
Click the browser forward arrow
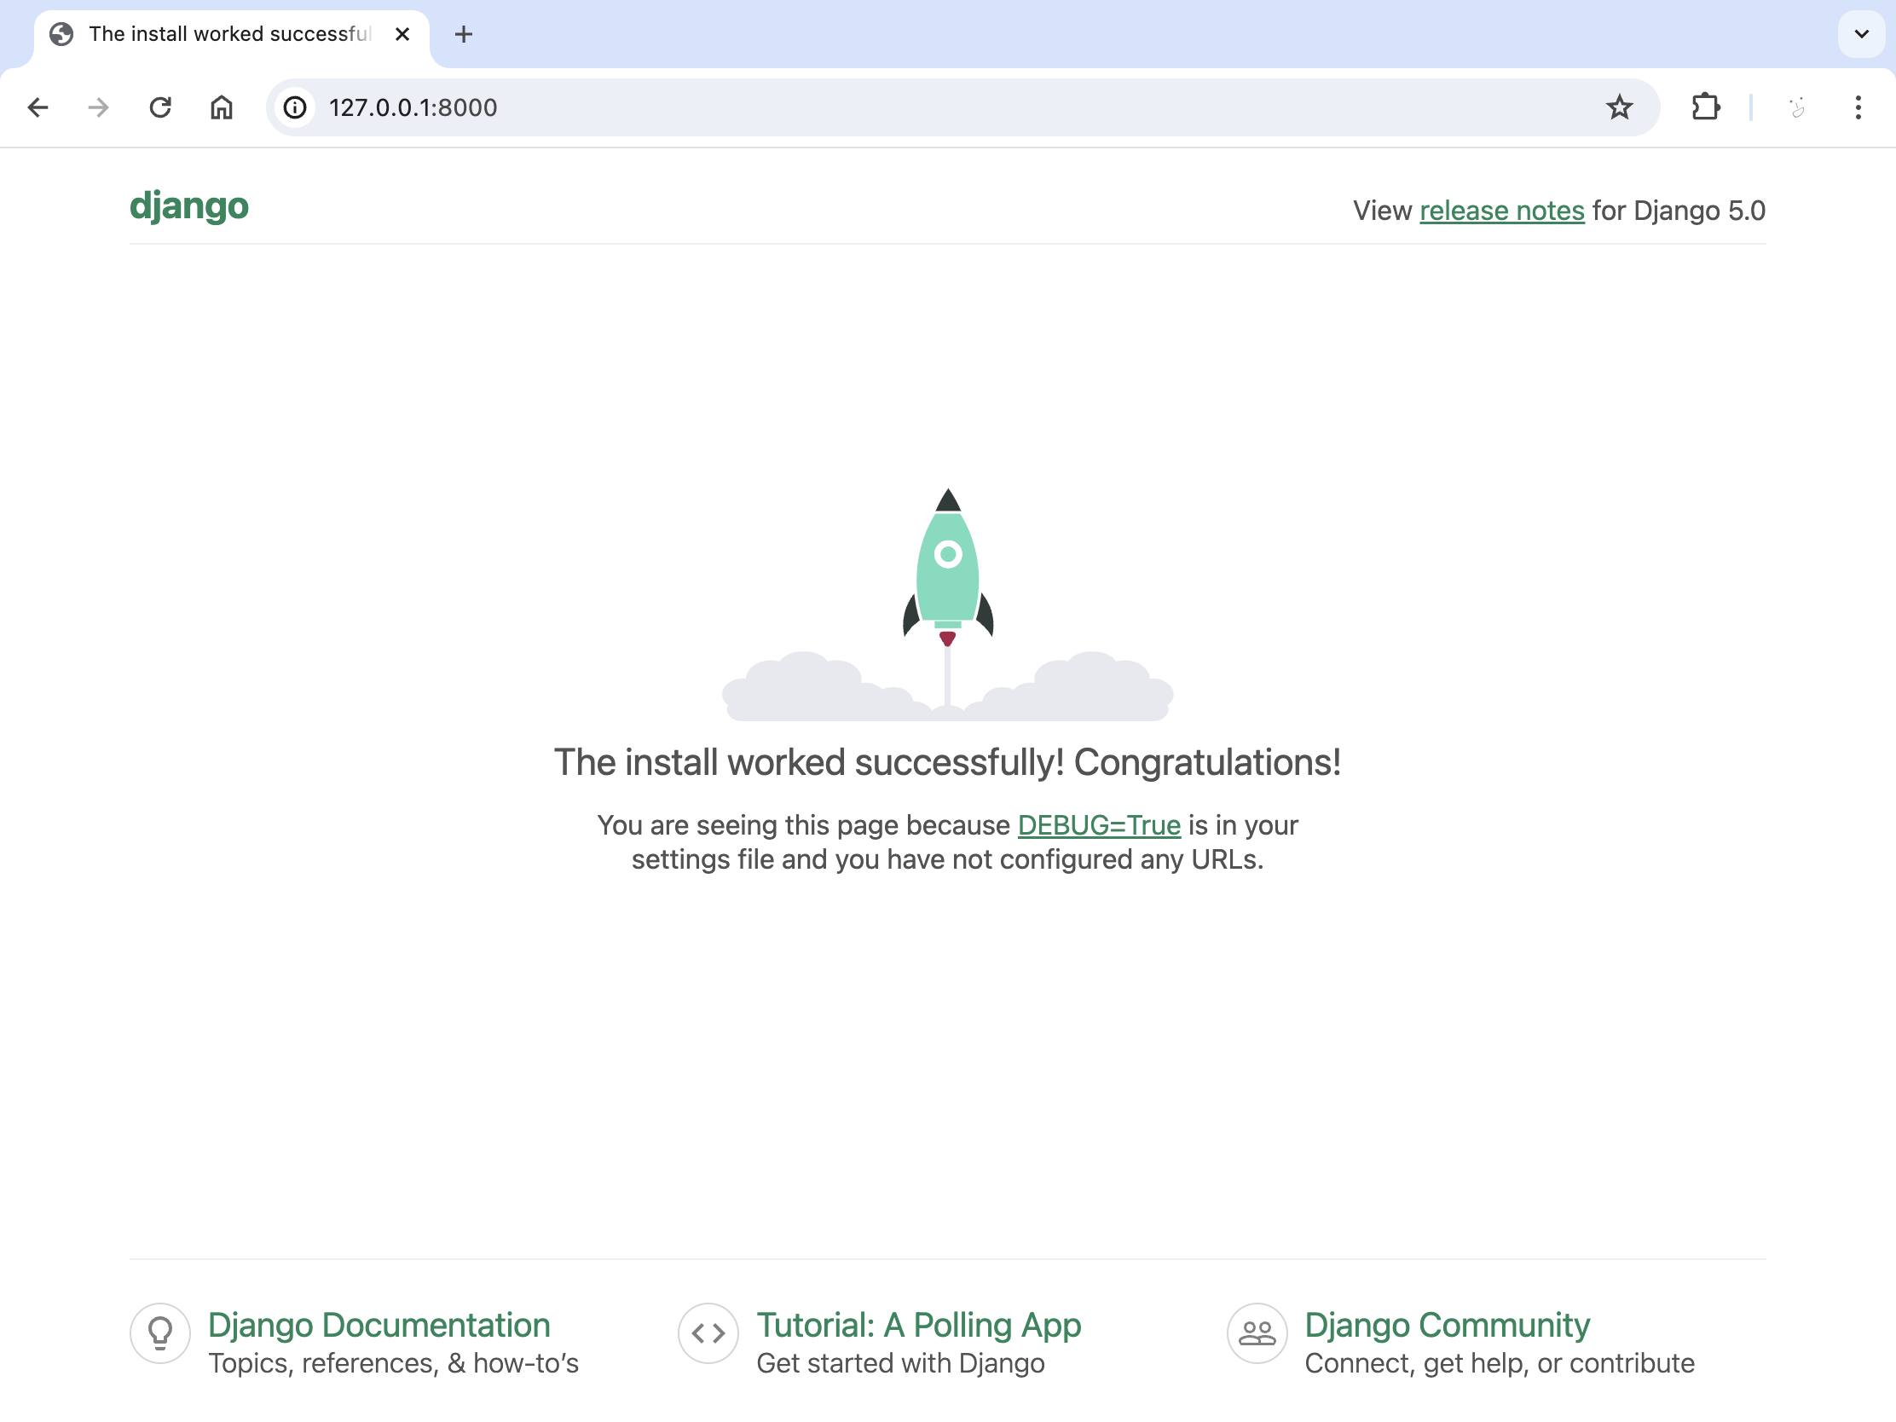tap(99, 107)
